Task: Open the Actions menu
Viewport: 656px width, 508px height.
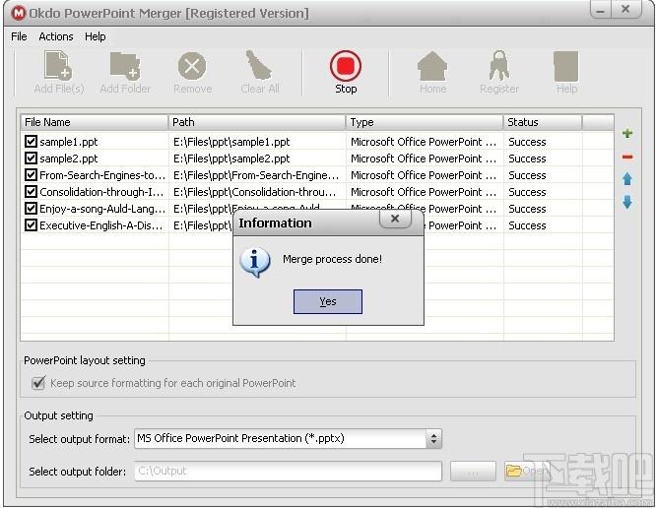Action: 56,36
